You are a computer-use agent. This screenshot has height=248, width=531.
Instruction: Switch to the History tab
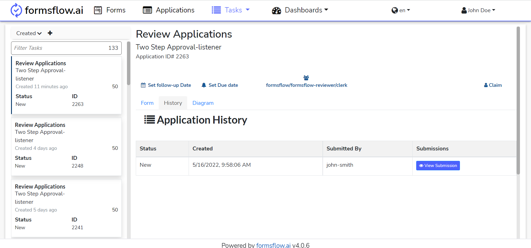(173, 103)
